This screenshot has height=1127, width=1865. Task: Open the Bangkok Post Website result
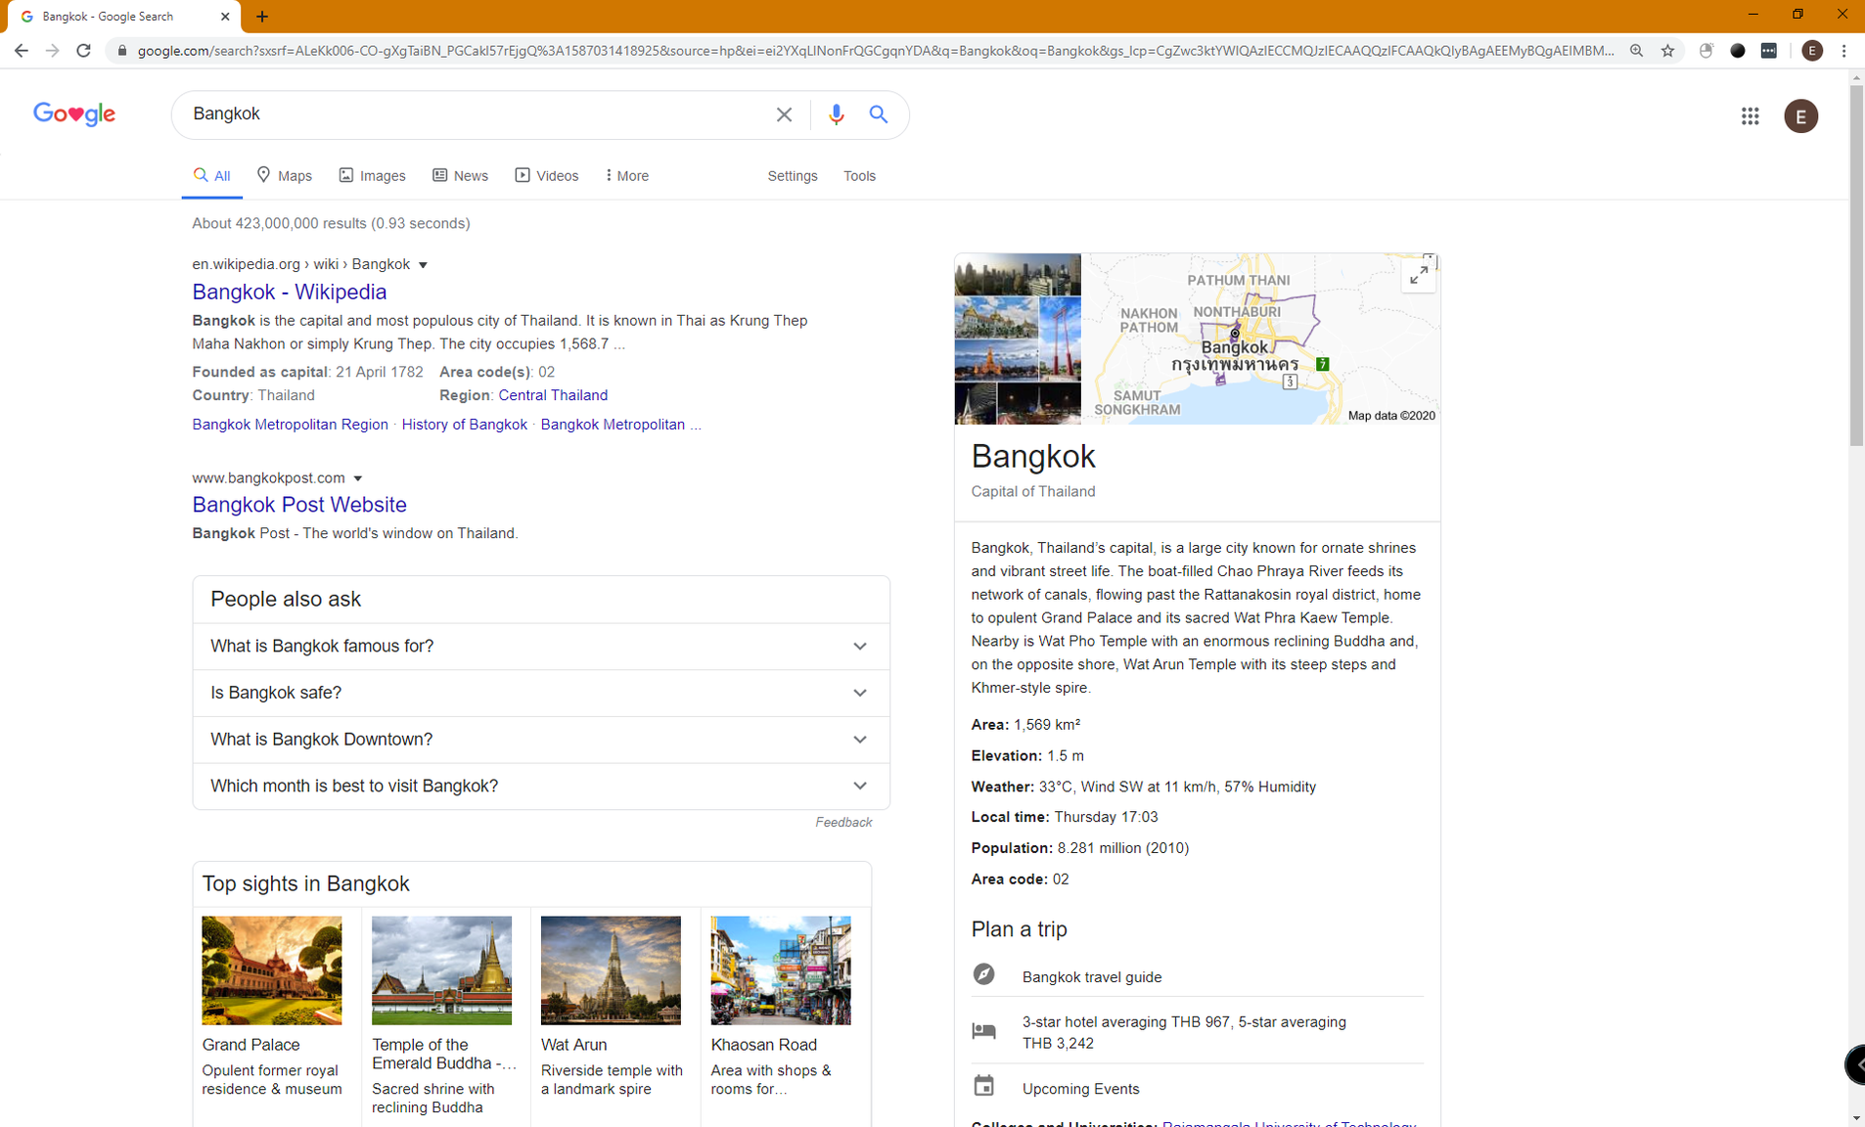299,505
